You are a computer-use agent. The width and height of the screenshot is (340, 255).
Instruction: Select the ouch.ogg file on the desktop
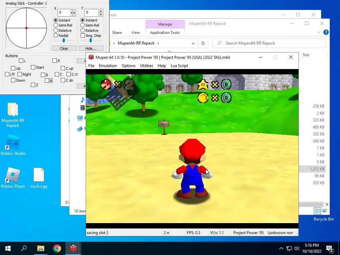[39, 178]
